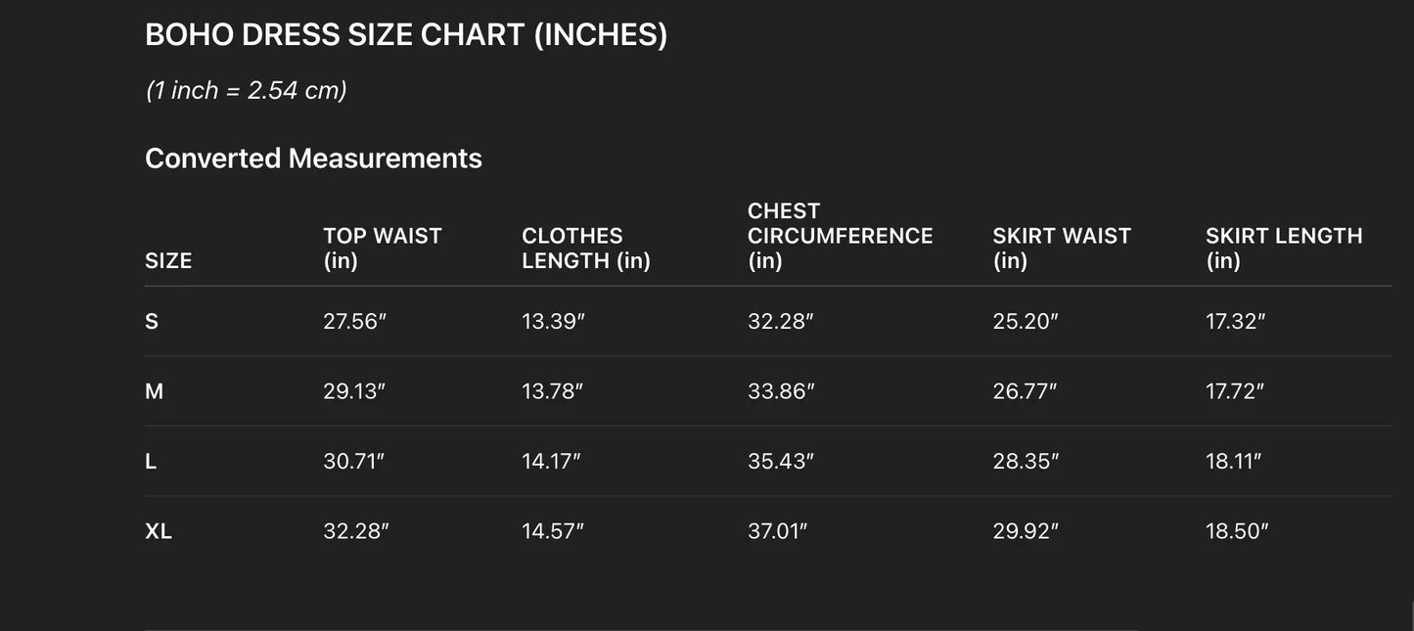Select the Converted Measurements subheading

click(313, 158)
